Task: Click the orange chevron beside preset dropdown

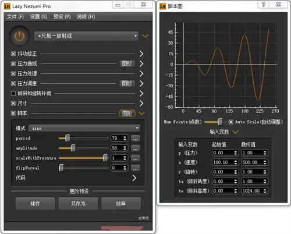Action: point(145,36)
